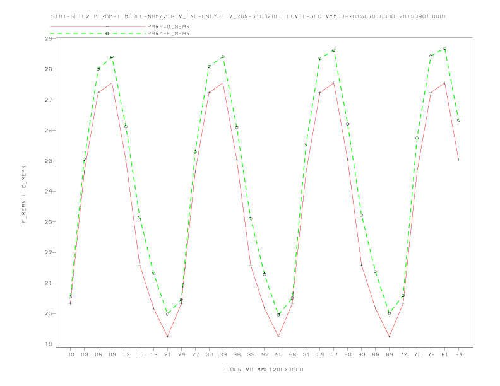
Task: Click the x-axis tick label 66
Action: (376, 354)
